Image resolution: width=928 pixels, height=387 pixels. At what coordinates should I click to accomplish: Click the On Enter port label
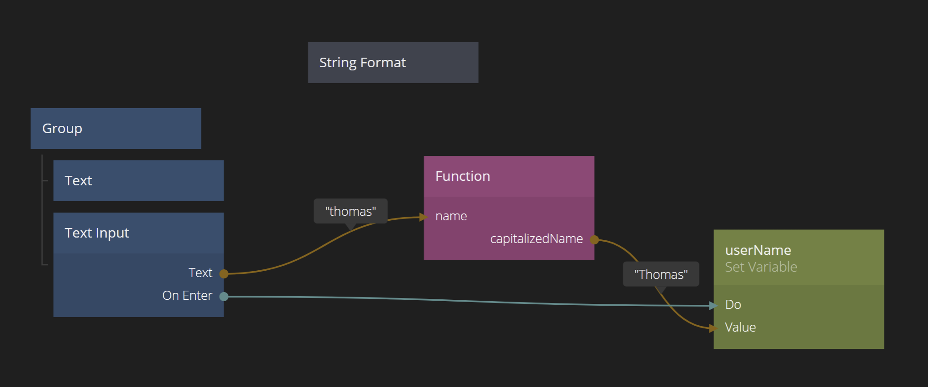click(x=187, y=296)
